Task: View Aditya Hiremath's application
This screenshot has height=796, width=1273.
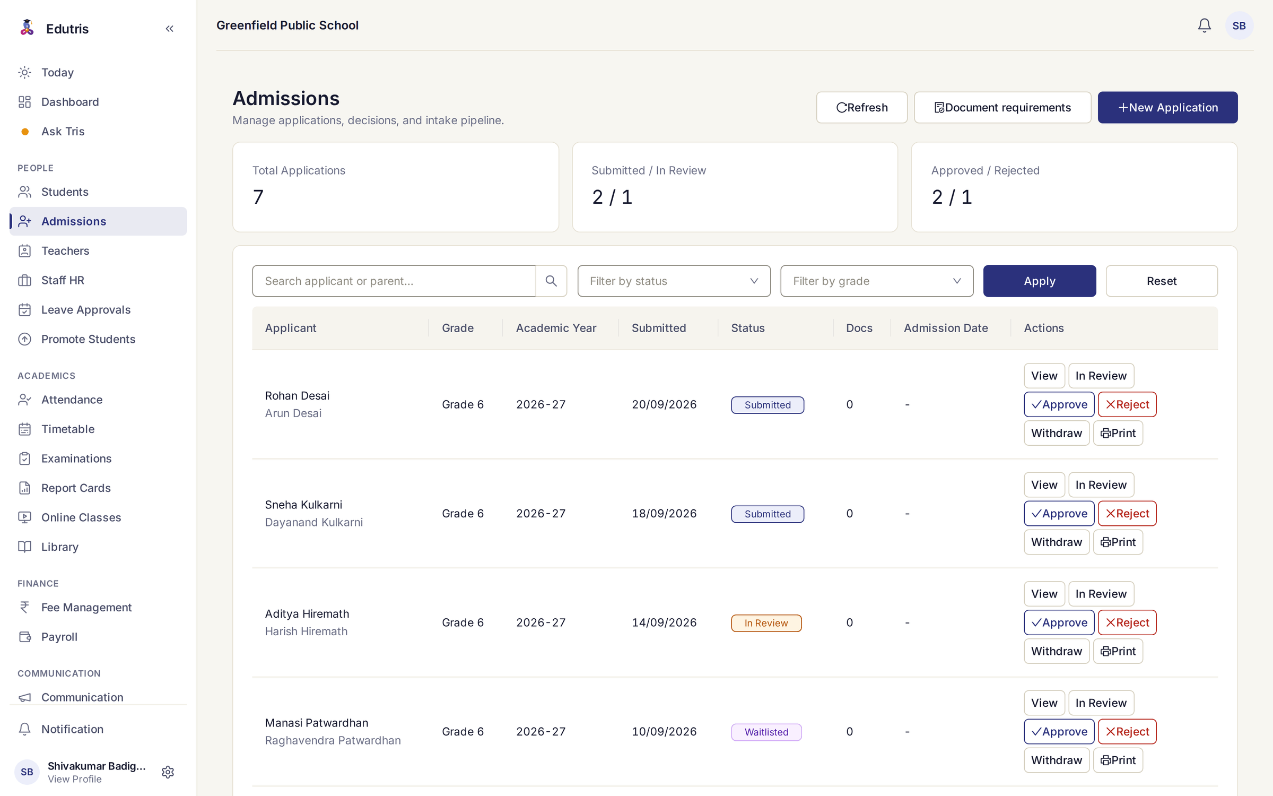Action: (1044, 594)
